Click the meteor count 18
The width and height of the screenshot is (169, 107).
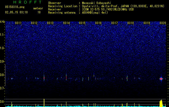39,12
